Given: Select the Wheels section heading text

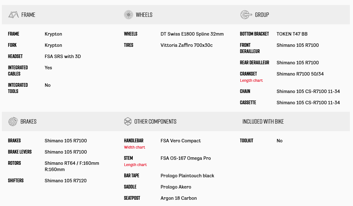Looking at the screenshot, I should [x=144, y=15].
